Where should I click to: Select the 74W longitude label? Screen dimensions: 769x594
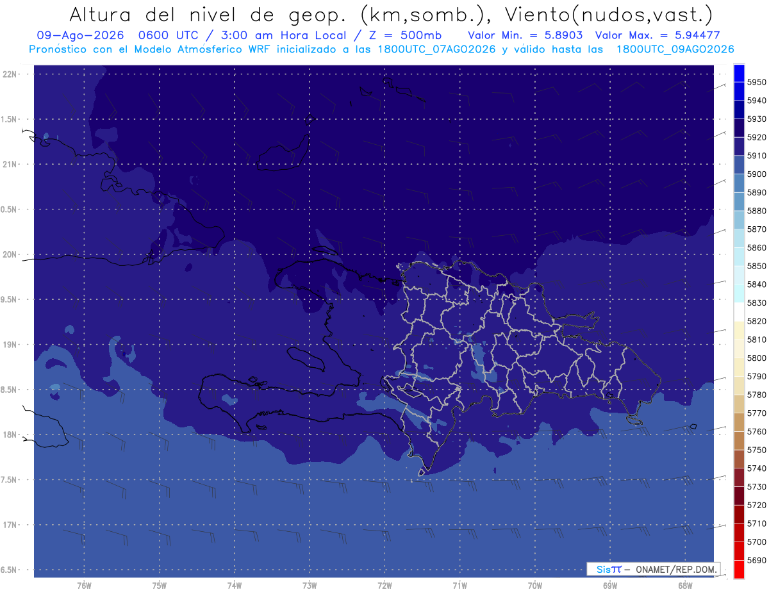pyautogui.click(x=235, y=586)
